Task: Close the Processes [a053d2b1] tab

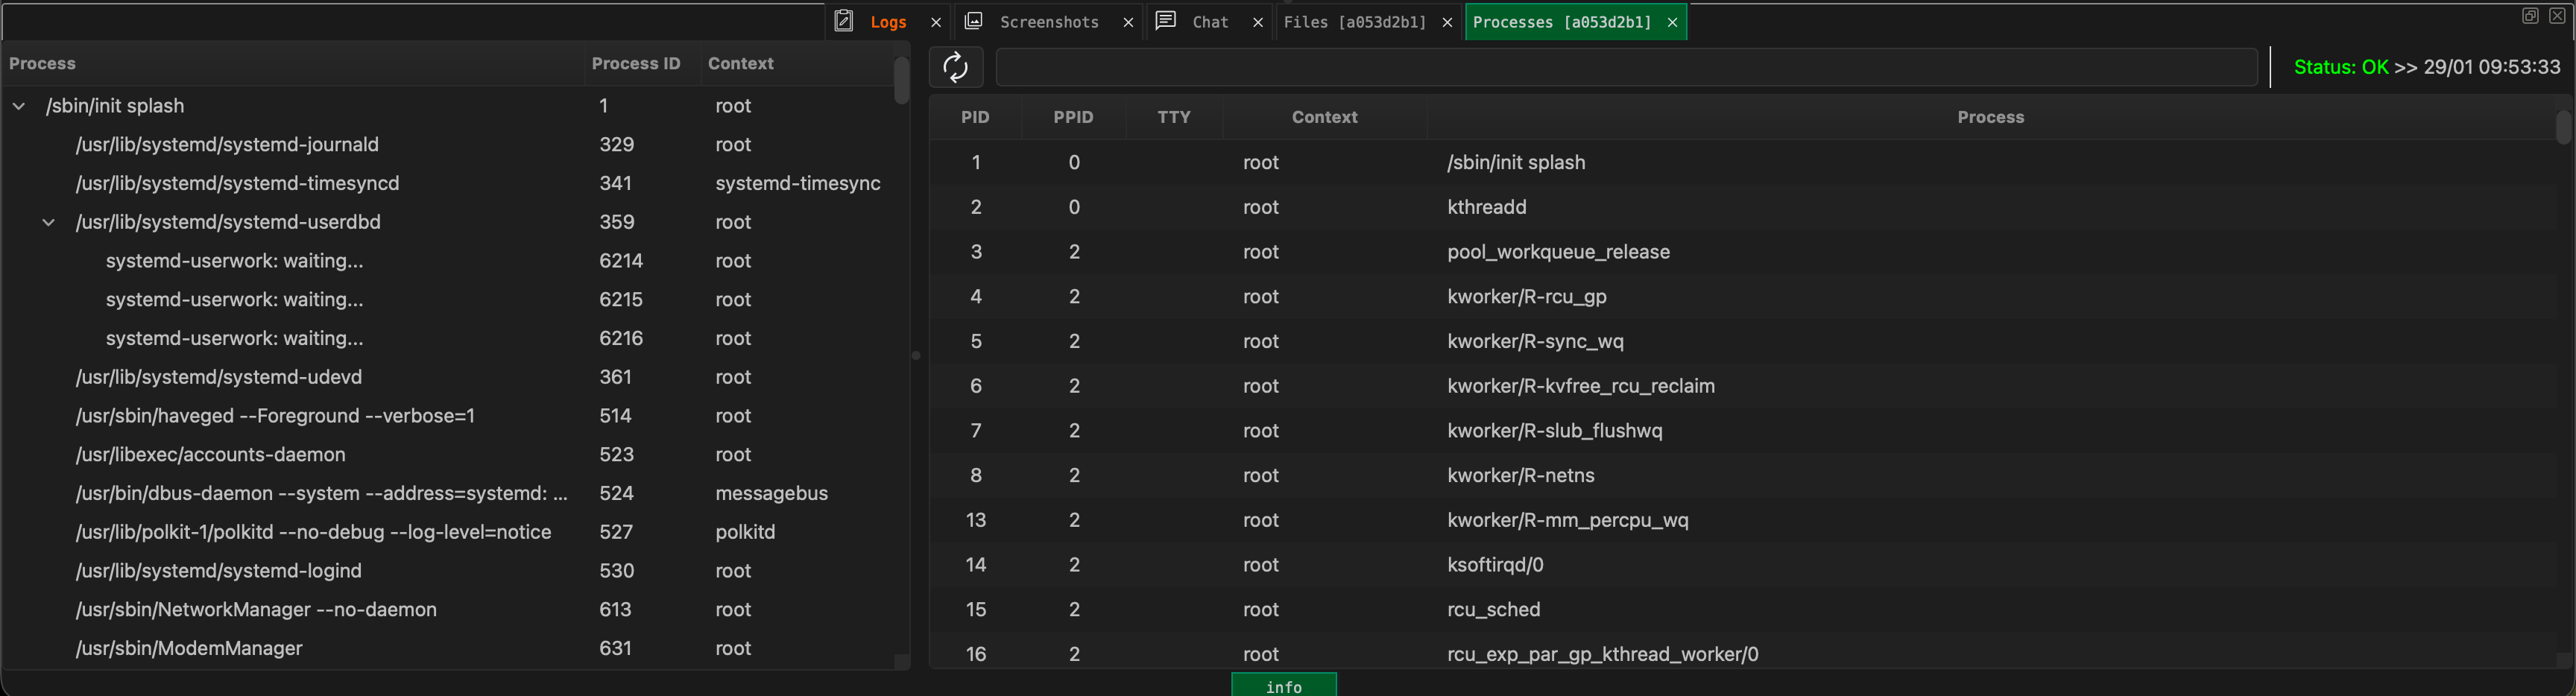Action: click(x=1672, y=22)
